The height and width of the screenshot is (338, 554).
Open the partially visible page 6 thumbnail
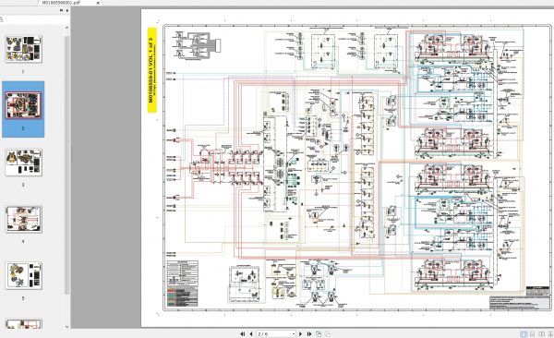pyautogui.click(x=24, y=323)
